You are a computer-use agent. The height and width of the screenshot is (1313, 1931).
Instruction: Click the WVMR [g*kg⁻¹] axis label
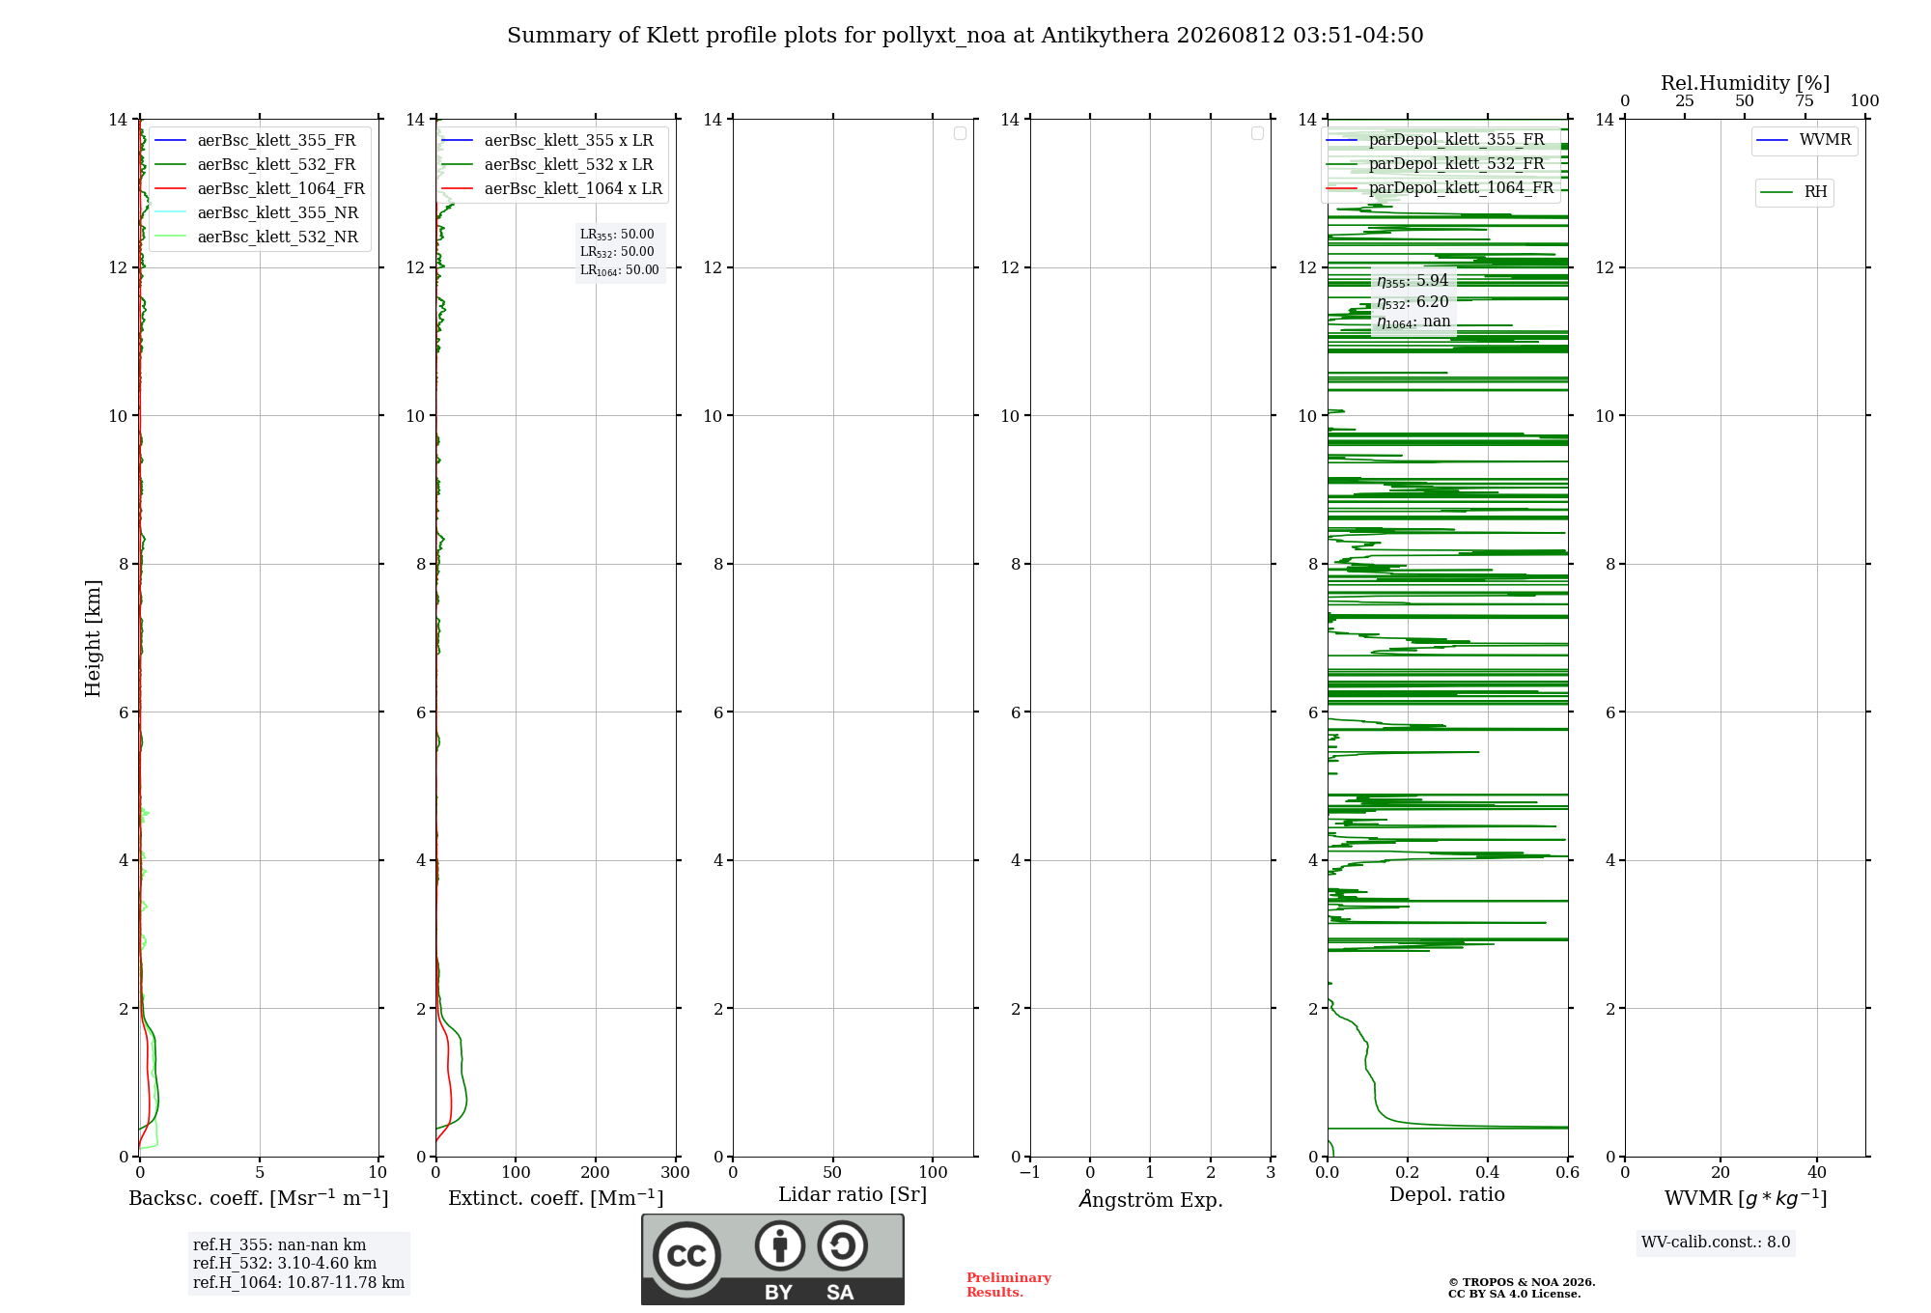(1746, 1198)
